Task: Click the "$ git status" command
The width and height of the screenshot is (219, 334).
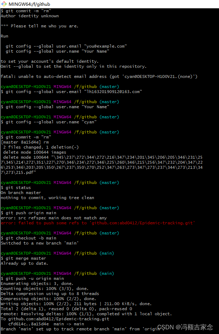Action: click(16, 188)
